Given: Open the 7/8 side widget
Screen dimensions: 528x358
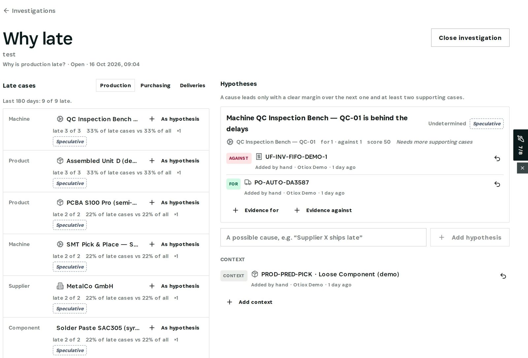Looking at the screenshot, I should (x=520, y=145).
